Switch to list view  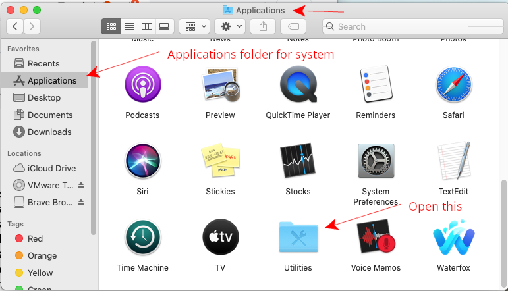coord(129,26)
